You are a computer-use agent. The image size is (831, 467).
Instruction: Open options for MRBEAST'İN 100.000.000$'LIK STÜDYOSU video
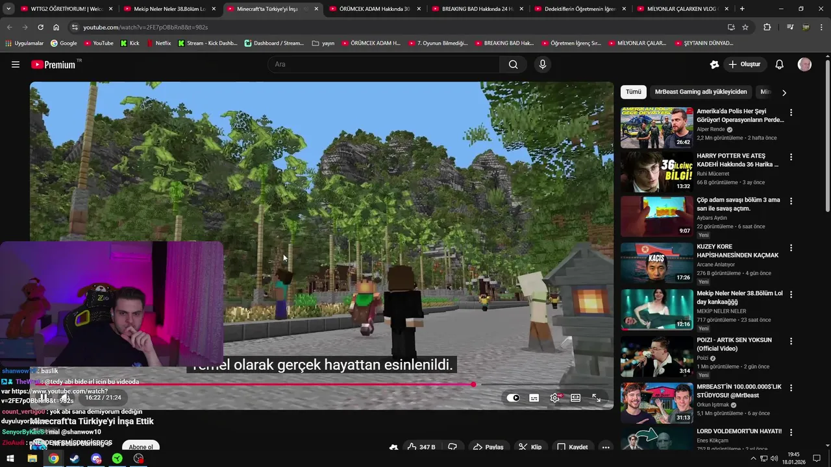(791, 388)
